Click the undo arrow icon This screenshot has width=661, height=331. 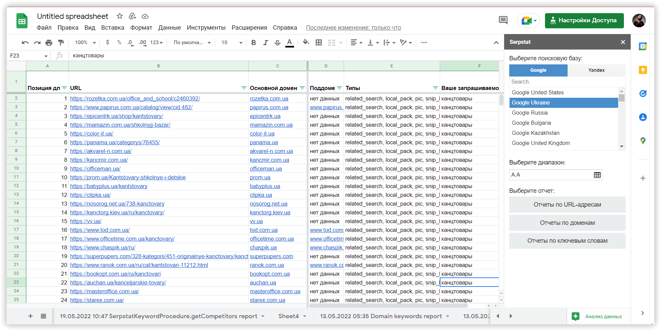click(25, 42)
